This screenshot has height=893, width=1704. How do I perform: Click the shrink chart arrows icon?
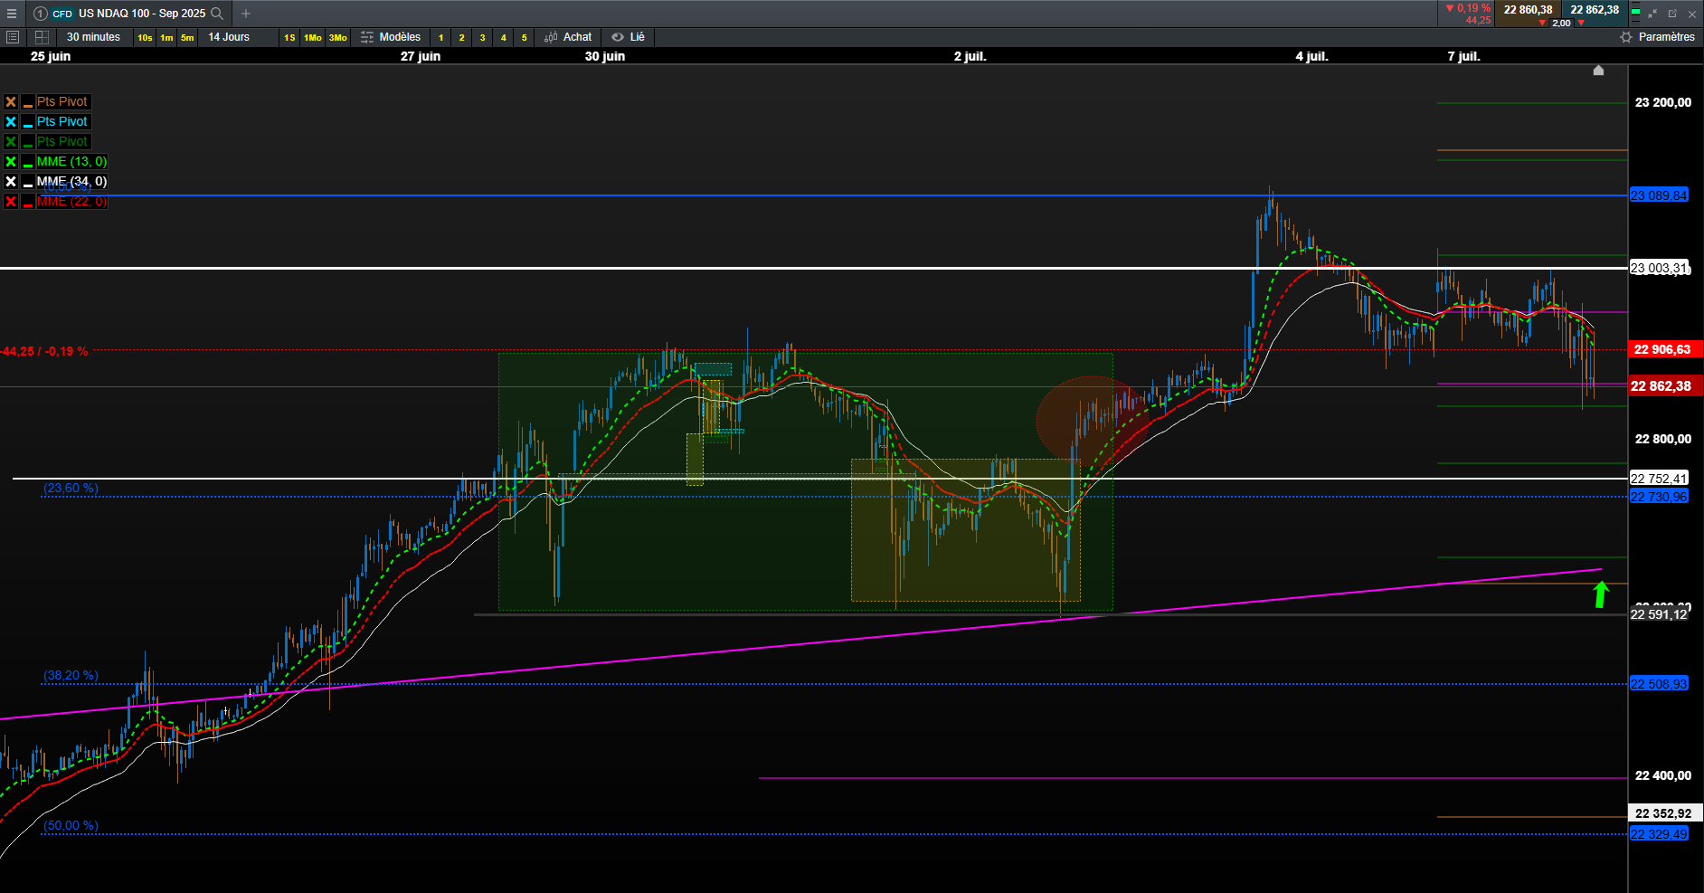pos(1652,14)
